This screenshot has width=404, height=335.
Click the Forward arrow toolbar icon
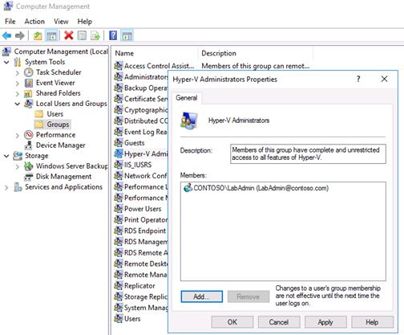(20, 35)
